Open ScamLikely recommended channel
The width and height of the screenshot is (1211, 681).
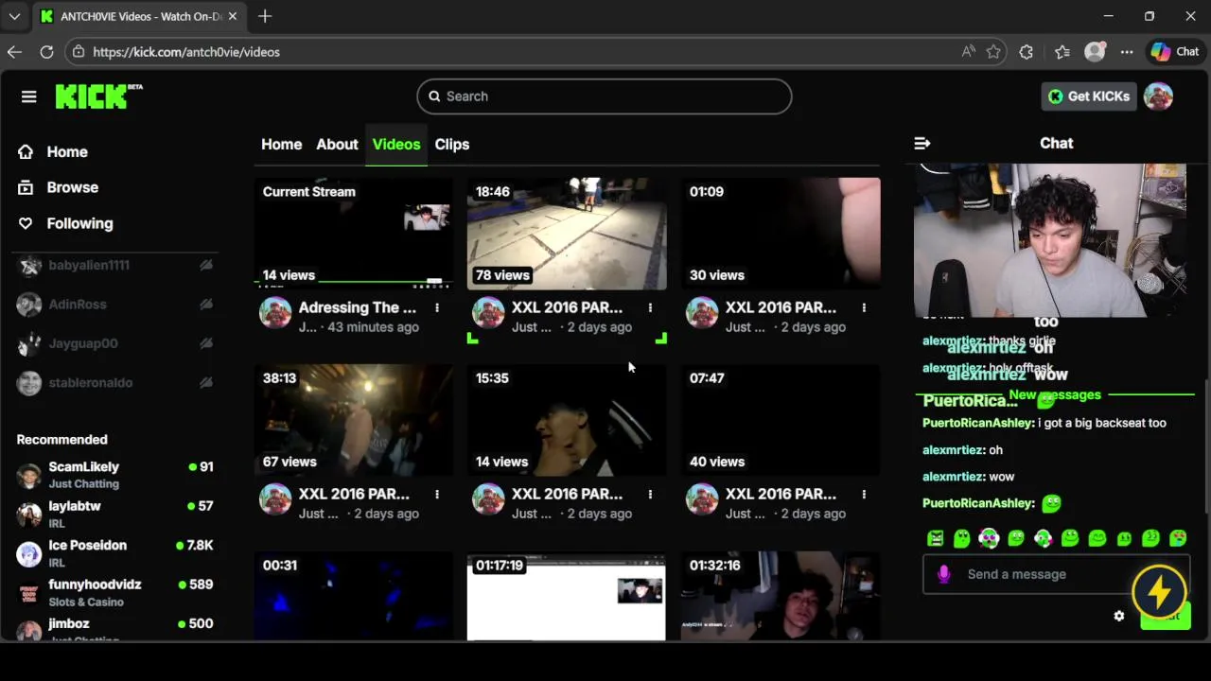tap(116, 474)
